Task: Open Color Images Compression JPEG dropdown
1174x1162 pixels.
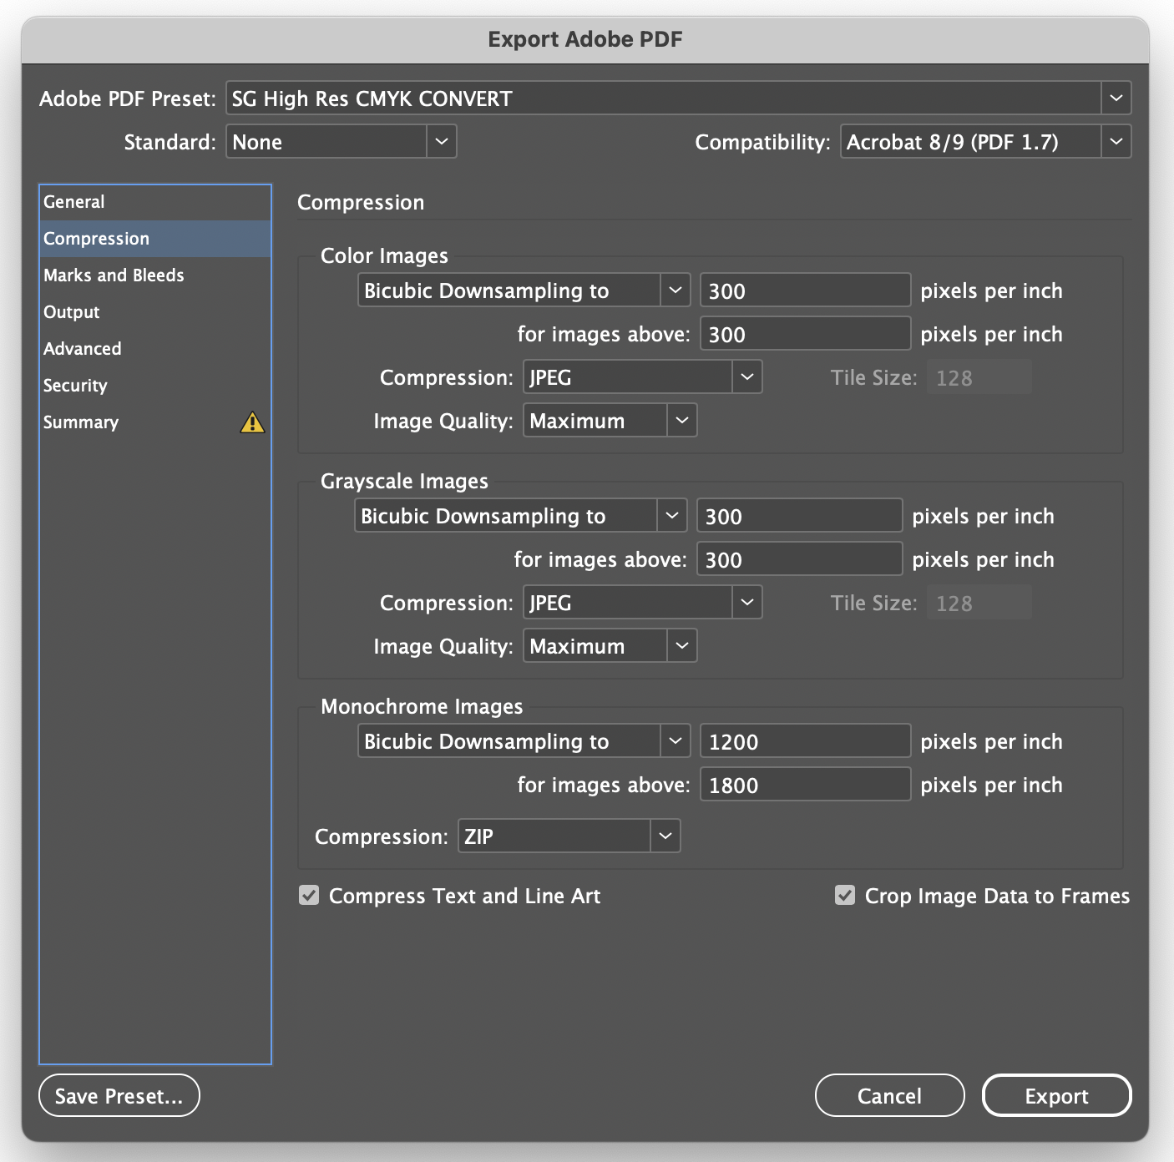Action: tap(642, 377)
